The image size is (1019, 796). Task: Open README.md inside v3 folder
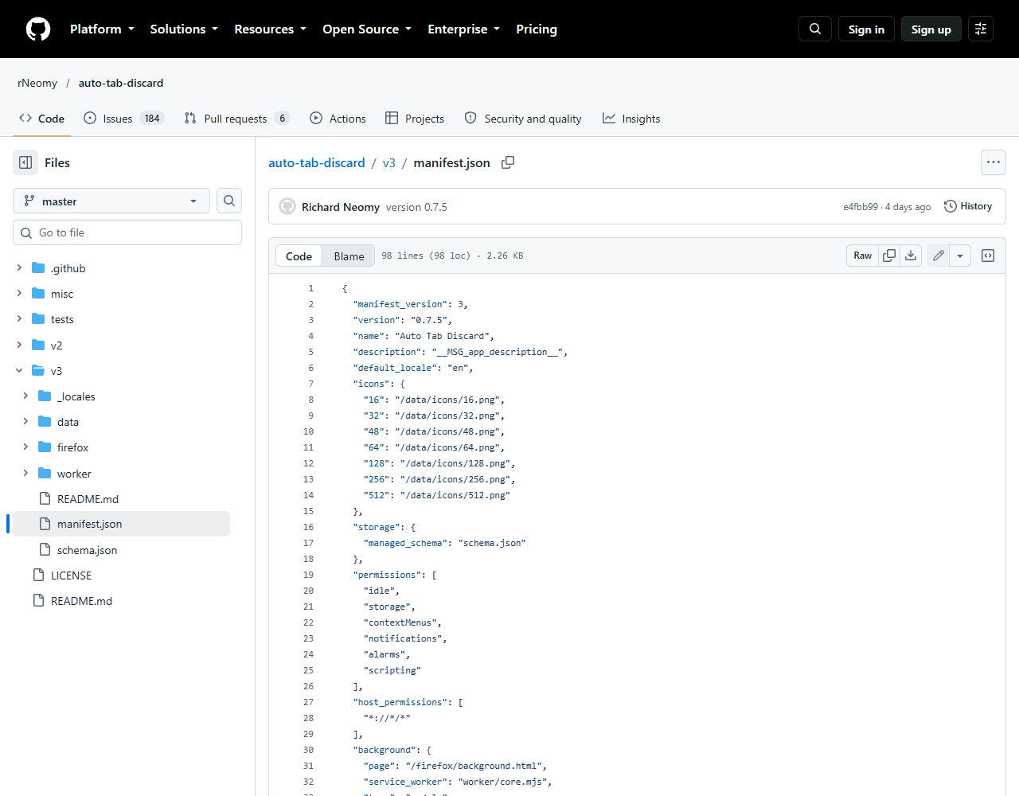(88, 498)
